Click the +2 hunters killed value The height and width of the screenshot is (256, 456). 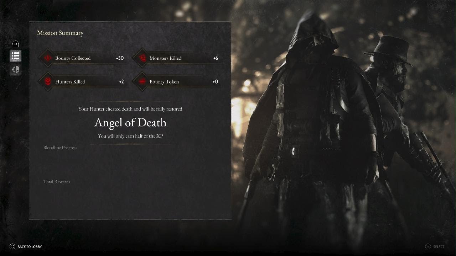tap(121, 81)
